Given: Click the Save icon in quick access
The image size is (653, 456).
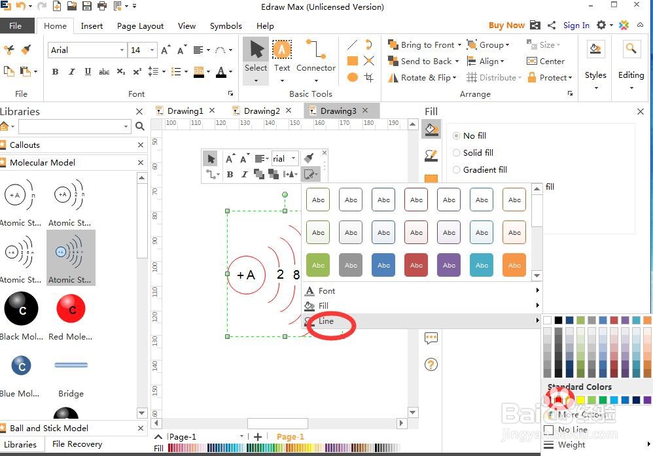Looking at the screenshot, I should [86, 6].
